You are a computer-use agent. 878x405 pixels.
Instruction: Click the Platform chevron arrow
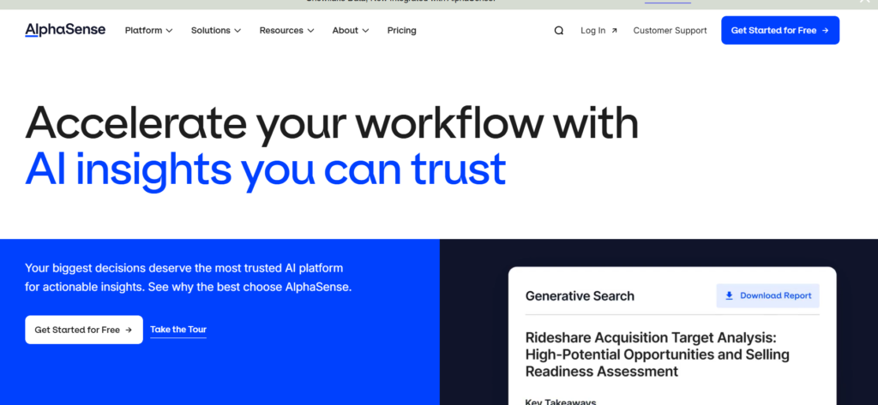(169, 31)
